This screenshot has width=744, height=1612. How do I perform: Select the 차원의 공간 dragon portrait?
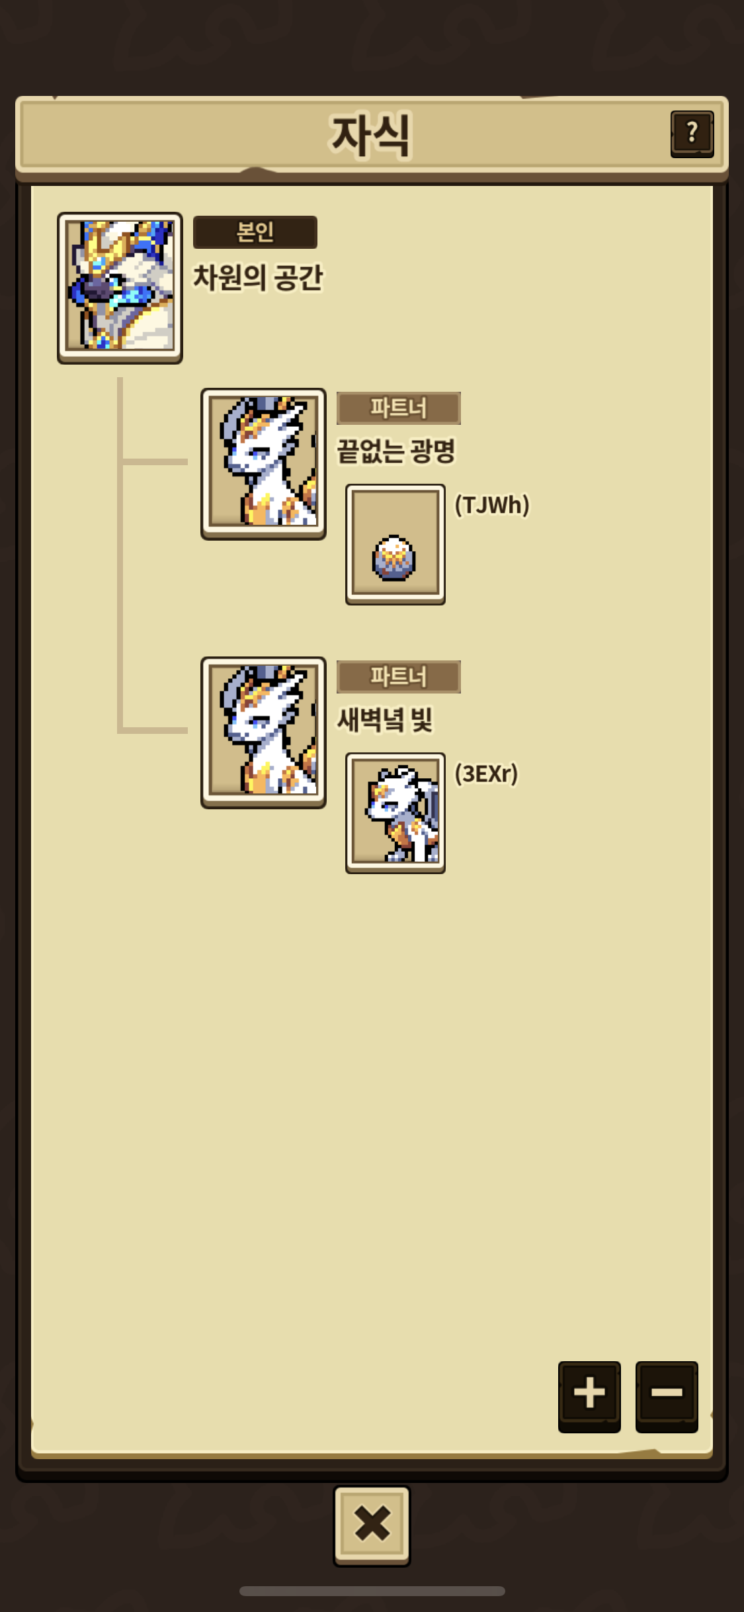(x=120, y=288)
